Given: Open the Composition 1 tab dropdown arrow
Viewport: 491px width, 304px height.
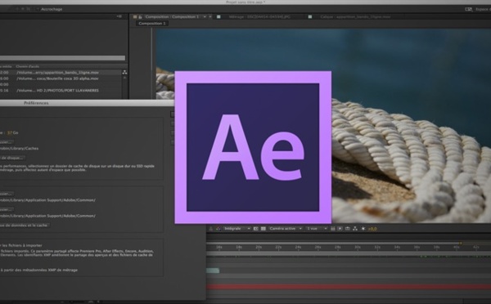Looking at the screenshot, I should coord(205,17).
